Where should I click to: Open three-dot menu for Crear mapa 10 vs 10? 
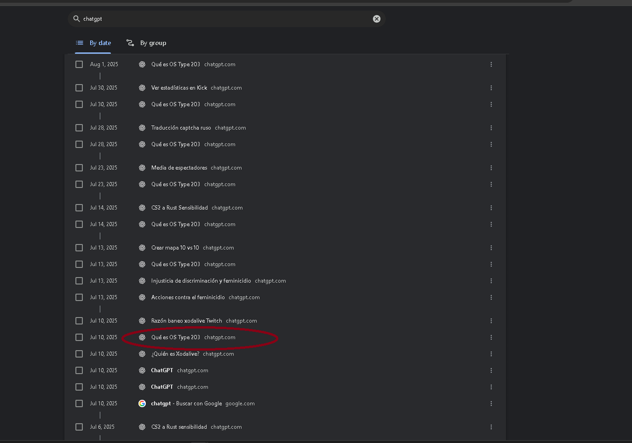click(x=491, y=248)
